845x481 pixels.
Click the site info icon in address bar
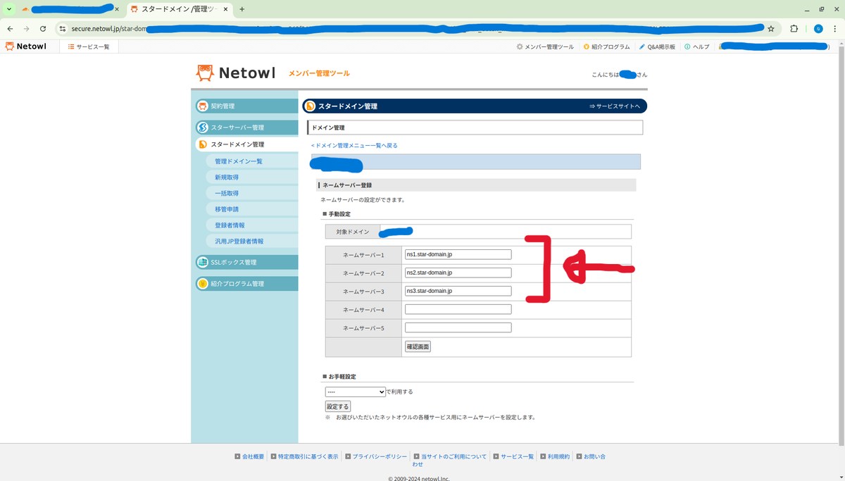(63, 29)
